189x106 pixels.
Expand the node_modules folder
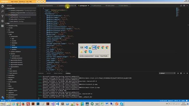[x=12, y=82]
